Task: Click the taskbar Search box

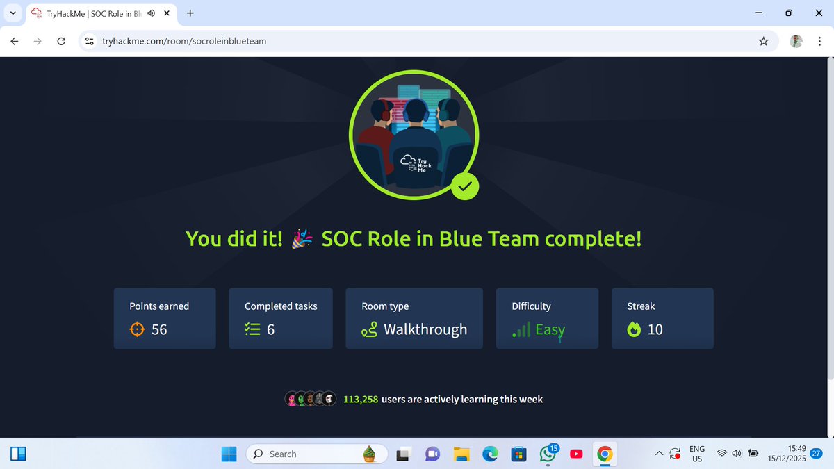Action: tap(317, 454)
